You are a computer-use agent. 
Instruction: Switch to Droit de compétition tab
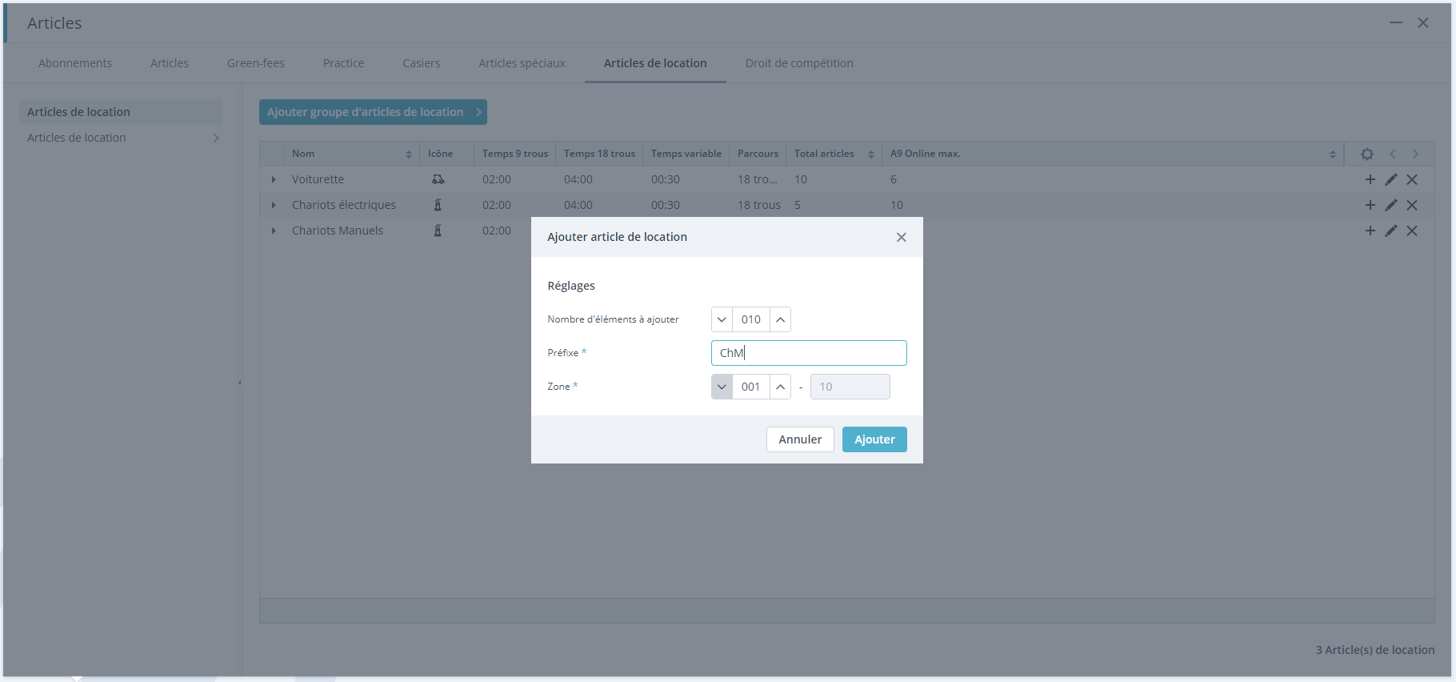[799, 63]
